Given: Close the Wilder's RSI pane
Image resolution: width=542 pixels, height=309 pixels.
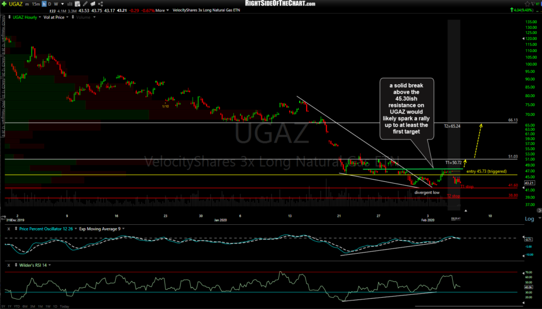Looking at the screenshot, I should pyautogui.click(x=8, y=265).
